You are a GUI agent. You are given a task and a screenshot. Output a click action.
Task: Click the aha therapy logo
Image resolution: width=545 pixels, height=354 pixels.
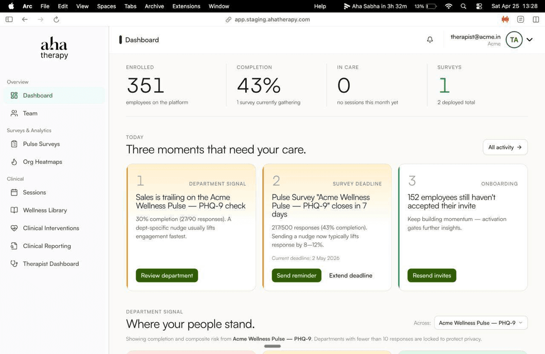pyautogui.click(x=54, y=49)
